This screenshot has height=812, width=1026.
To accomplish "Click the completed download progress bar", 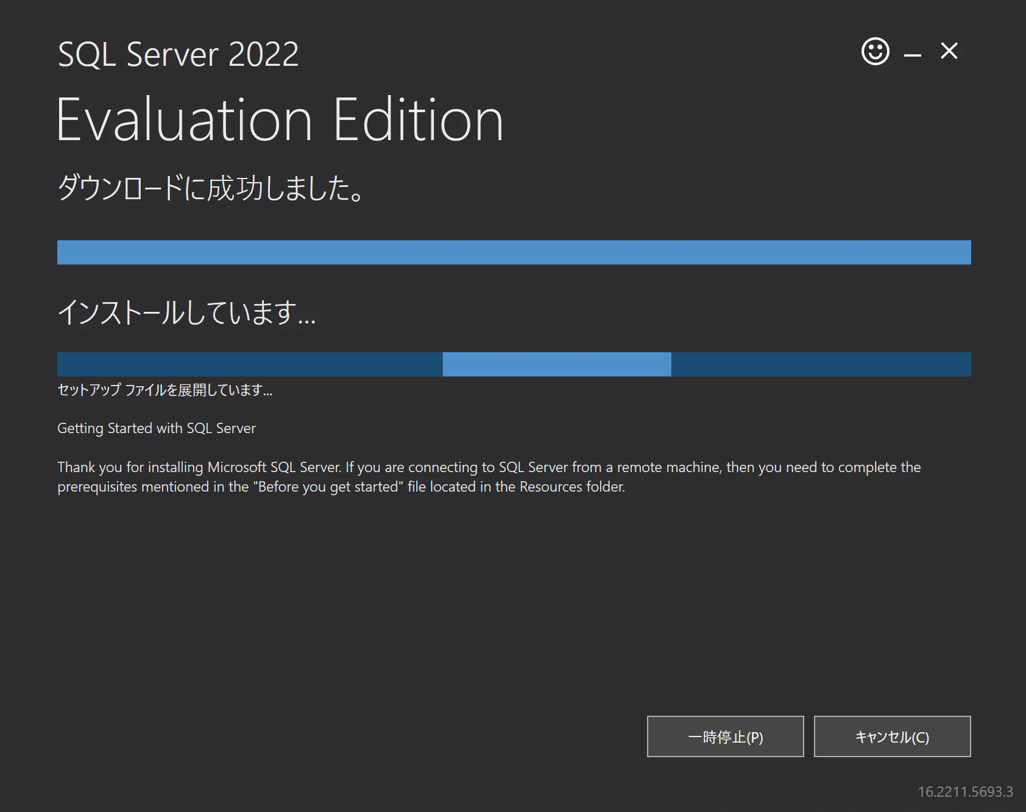I will [x=514, y=252].
